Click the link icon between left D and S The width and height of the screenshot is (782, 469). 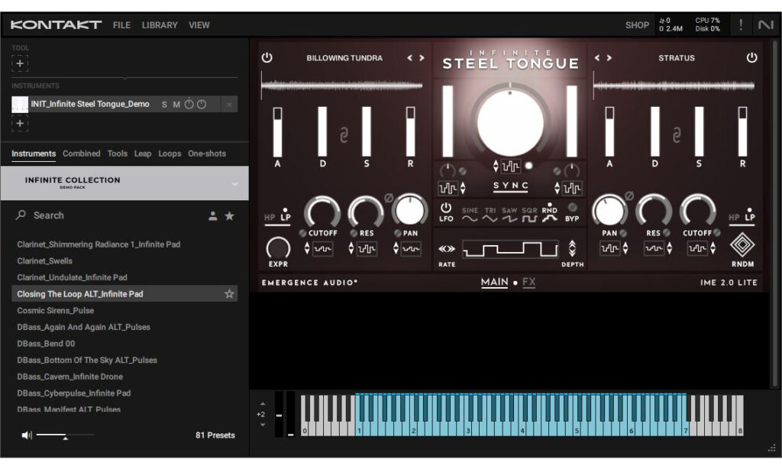pos(344,135)
